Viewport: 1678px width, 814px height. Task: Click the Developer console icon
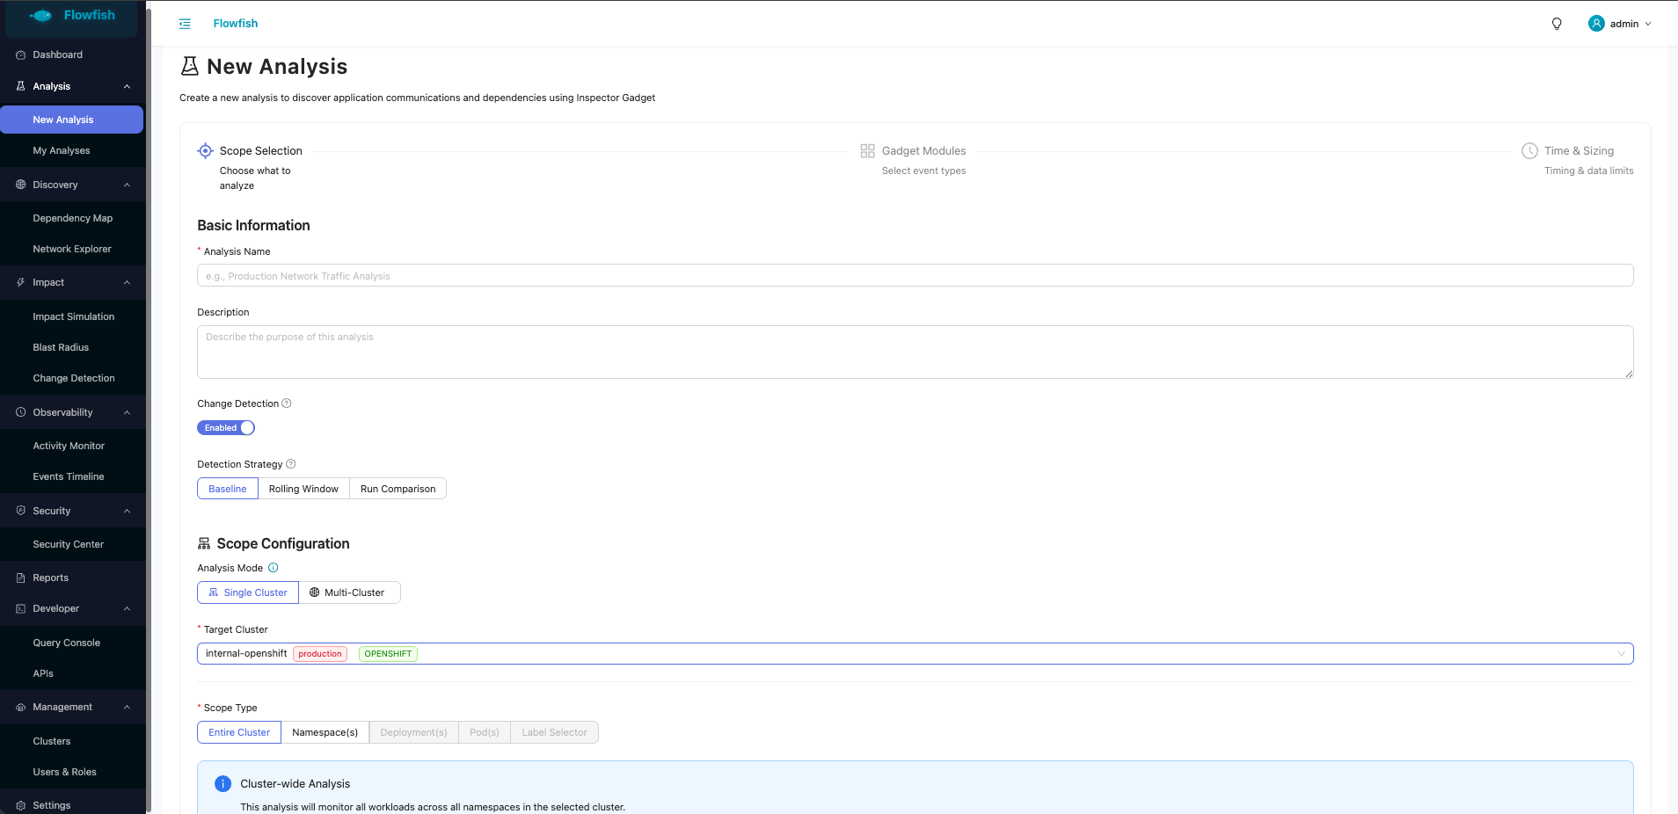[x=21, y=608]
